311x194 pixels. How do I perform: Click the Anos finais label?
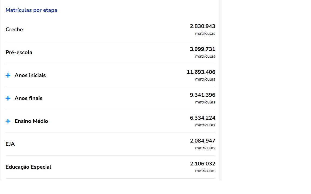[29, 98]
